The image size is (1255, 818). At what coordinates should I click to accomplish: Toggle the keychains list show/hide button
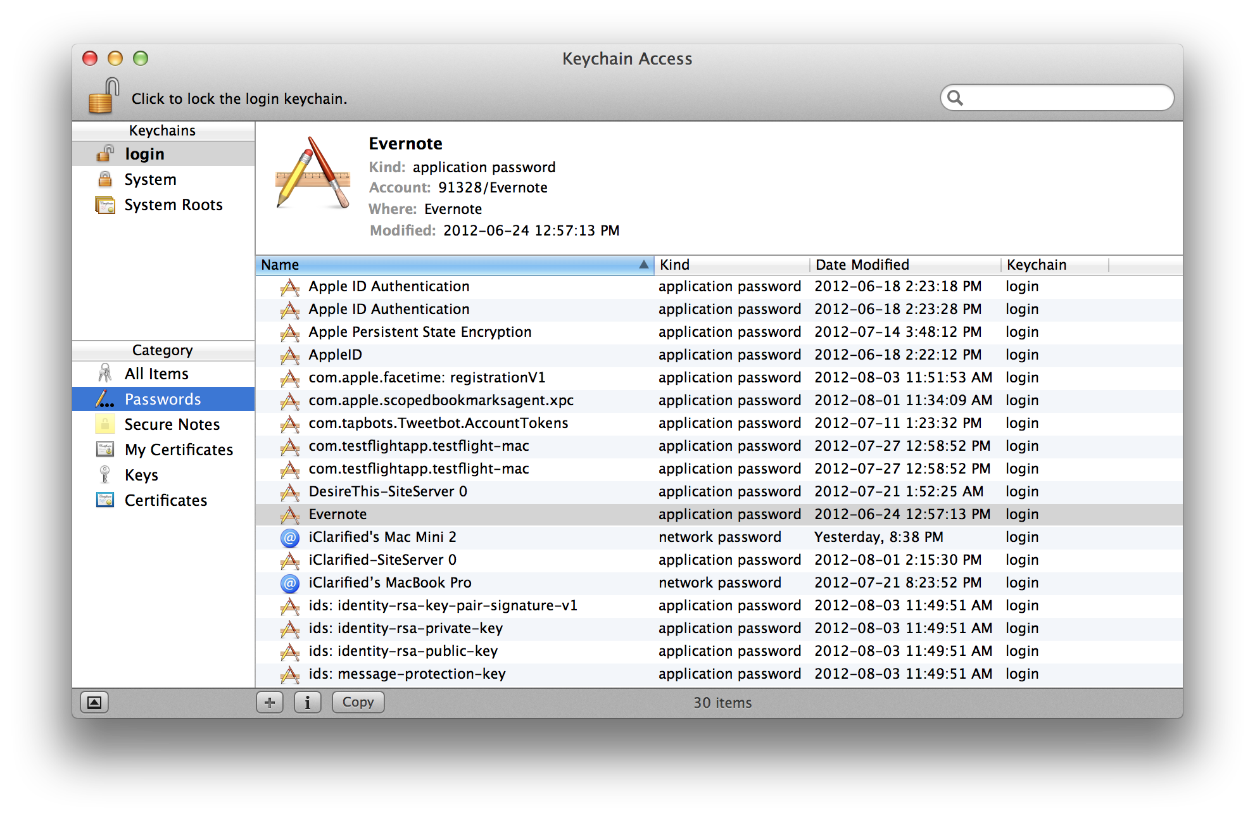point(94,702)
